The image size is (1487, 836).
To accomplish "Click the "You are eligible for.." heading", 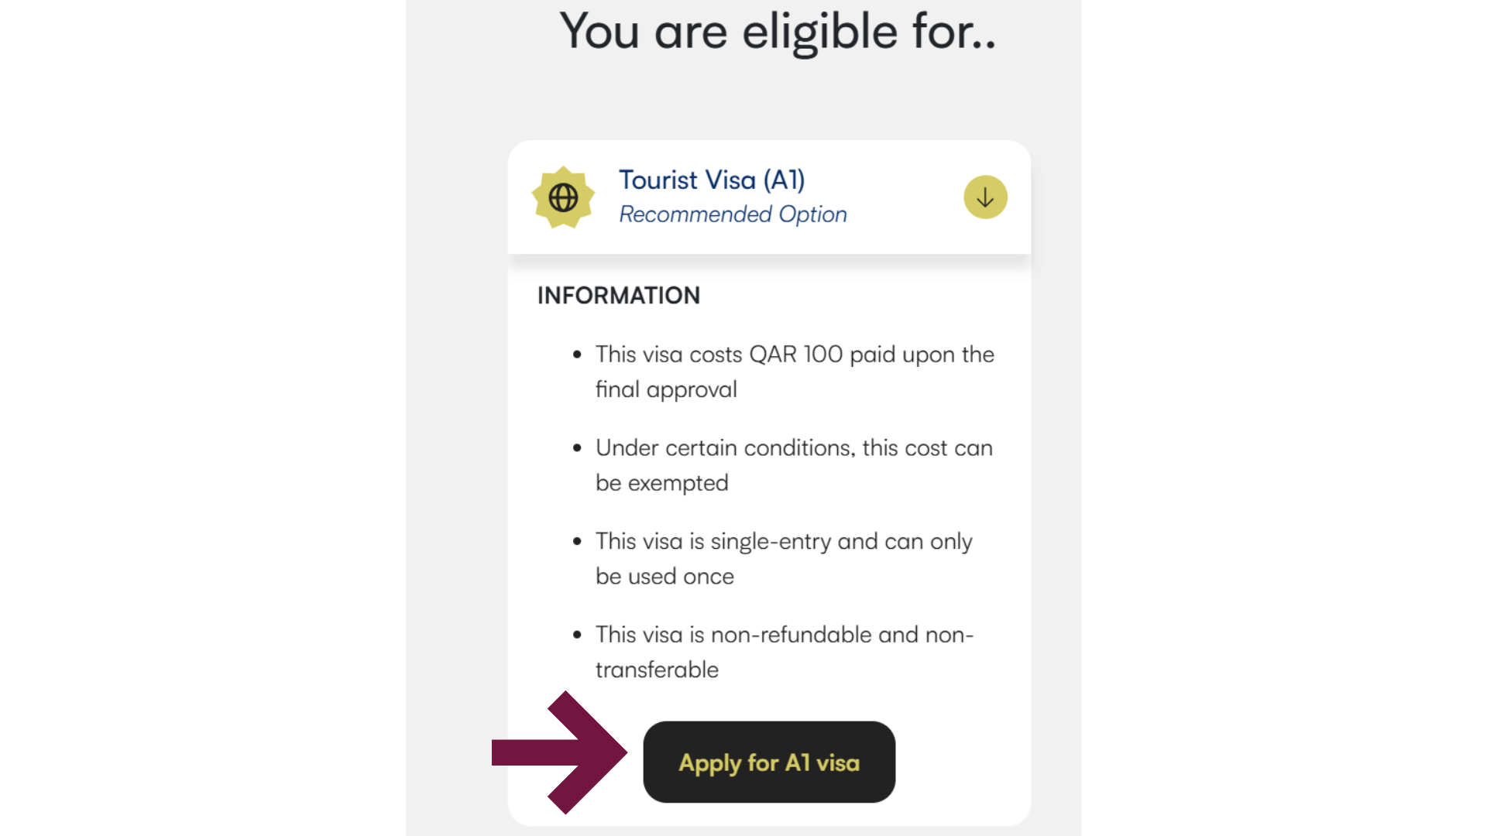I will click(778, 33).
